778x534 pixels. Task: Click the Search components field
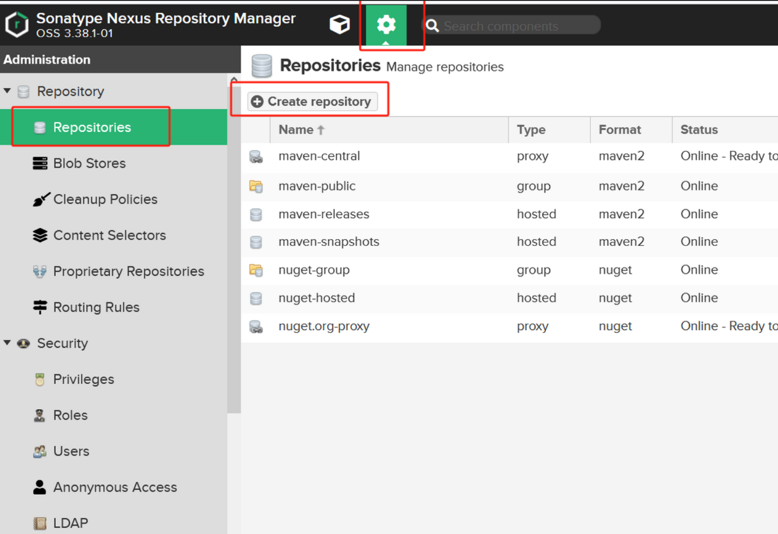pyautogui.click(x=511, y=26)
